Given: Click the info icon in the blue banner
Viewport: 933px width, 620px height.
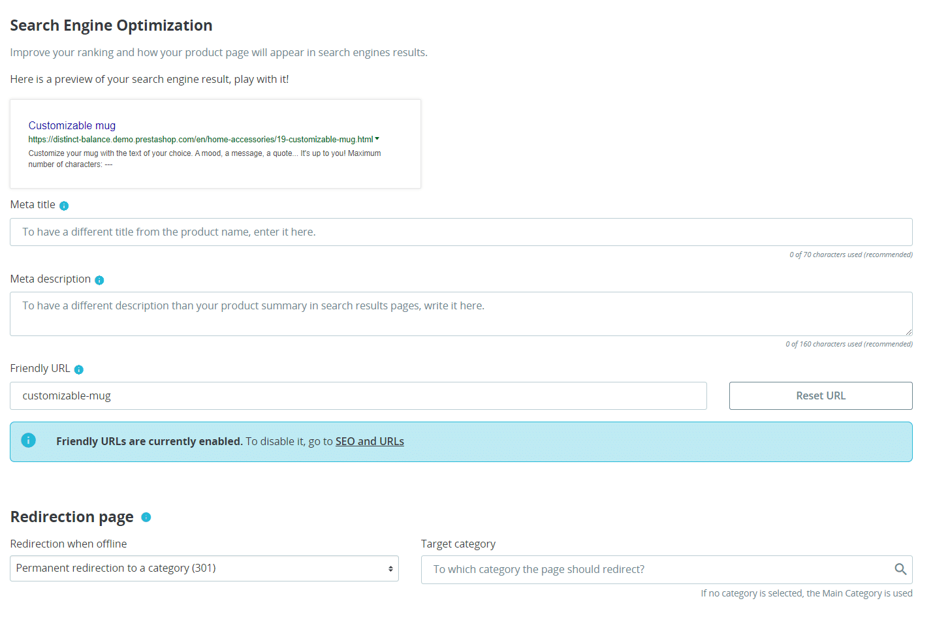Looking at the screenshot, I should pyautogui.click(x=28, y=440).
